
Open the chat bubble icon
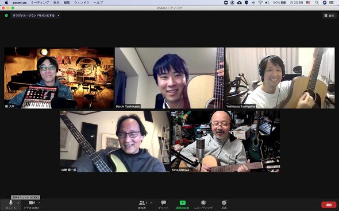tap(164, 202)
